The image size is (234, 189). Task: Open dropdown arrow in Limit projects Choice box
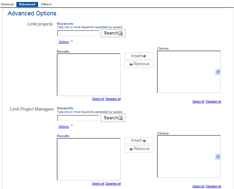tap(218, 72)
